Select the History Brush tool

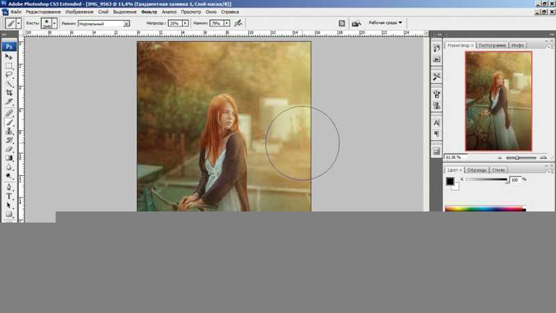tap(9, 141)
